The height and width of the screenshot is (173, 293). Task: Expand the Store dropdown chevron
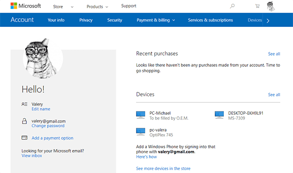[72, 7]
